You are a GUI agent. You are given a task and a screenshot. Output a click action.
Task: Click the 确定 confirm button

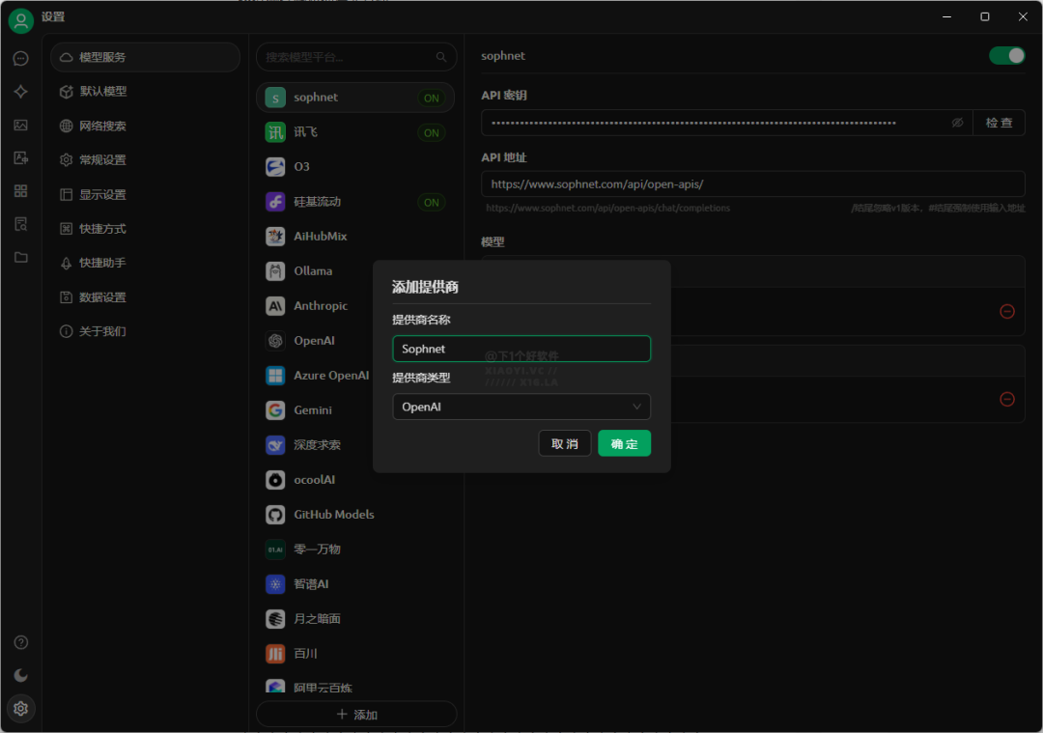click(624, 443)
